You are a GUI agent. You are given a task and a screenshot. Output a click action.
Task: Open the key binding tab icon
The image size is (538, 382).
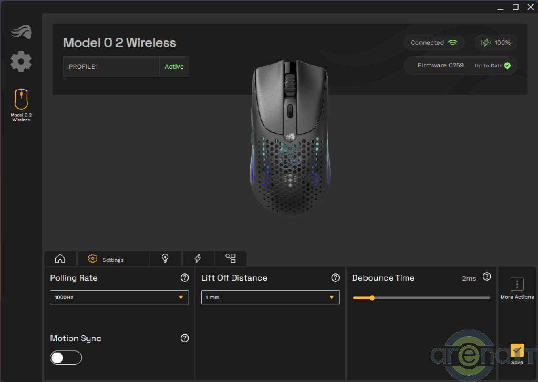[x=231, y=259]
